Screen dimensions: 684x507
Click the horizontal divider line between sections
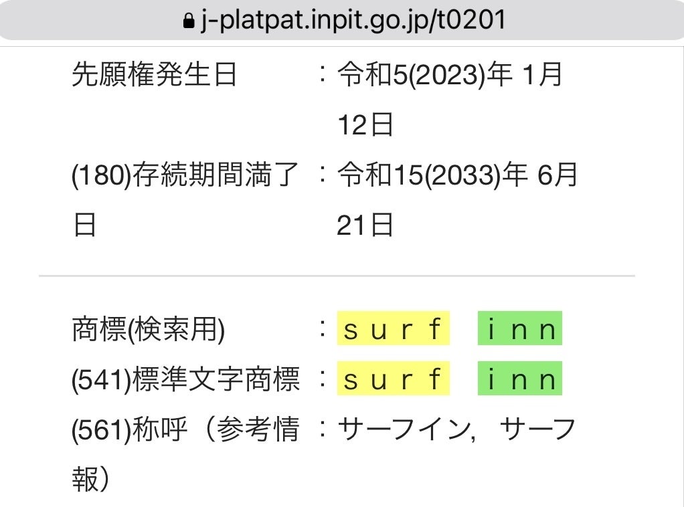click(x=336, y=276)
